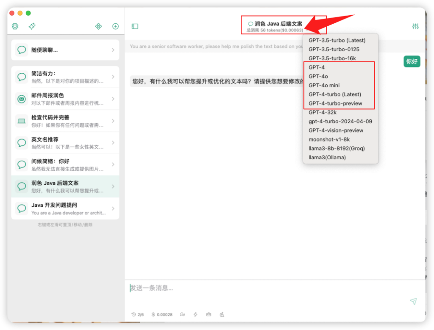Expand chevron on Java 开发问题提问 row
Image resolution: width=434 pixels, height=330 pixels.
click(x=113, y=208)
